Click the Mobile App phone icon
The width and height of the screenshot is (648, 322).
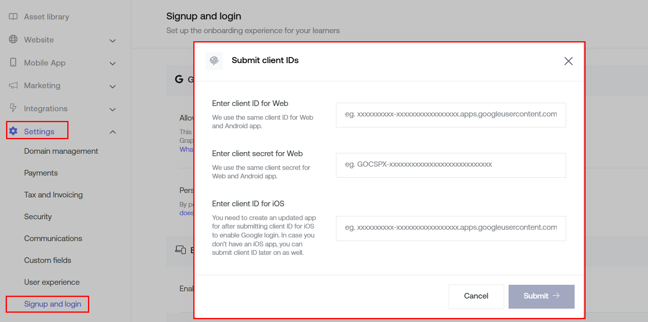click(13, 62)
